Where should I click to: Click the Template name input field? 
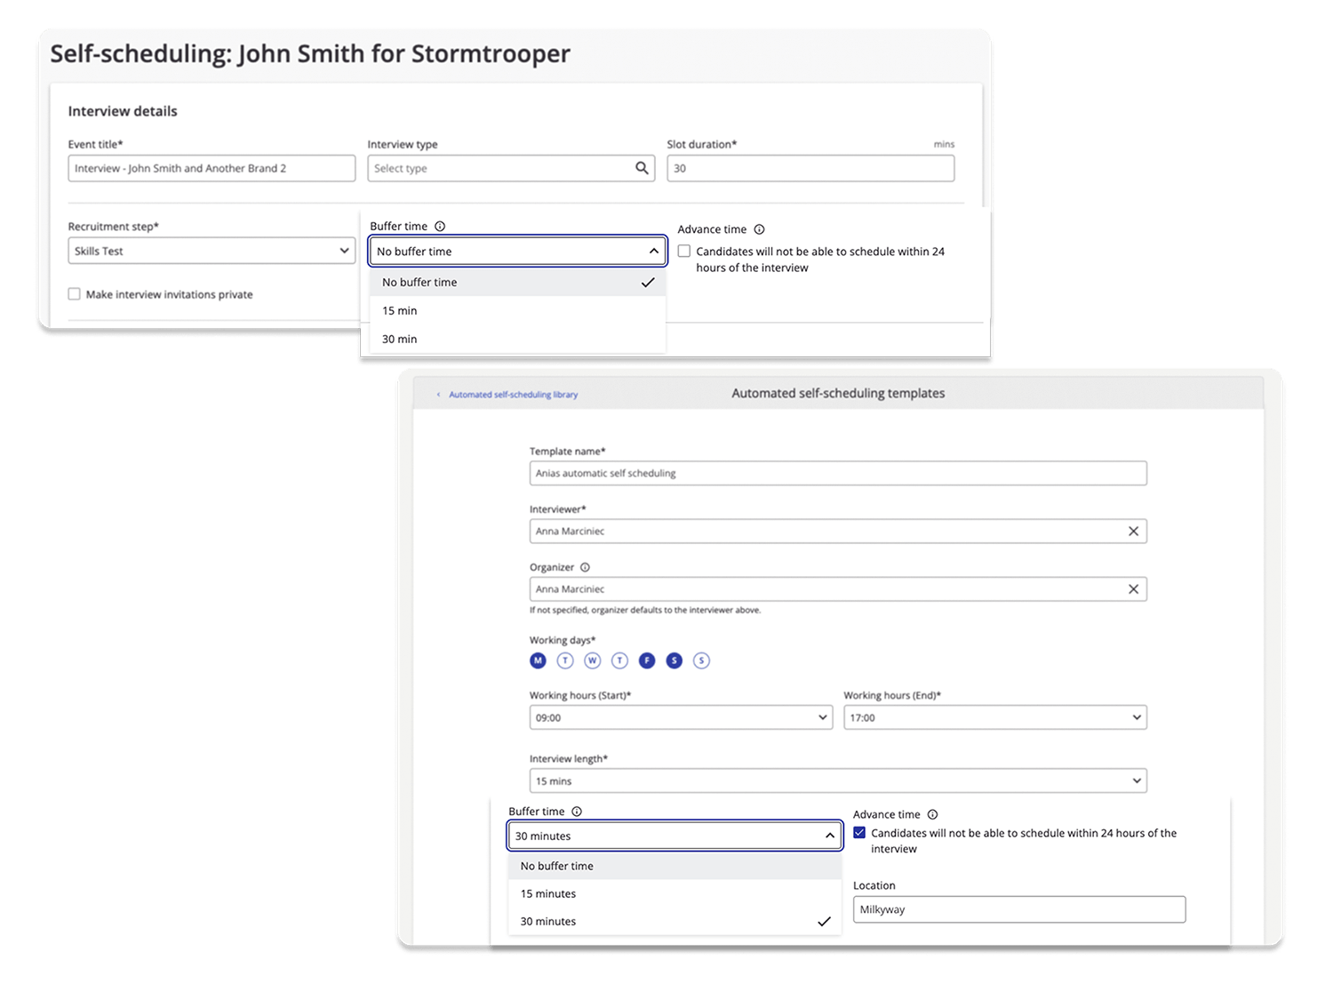837,474
